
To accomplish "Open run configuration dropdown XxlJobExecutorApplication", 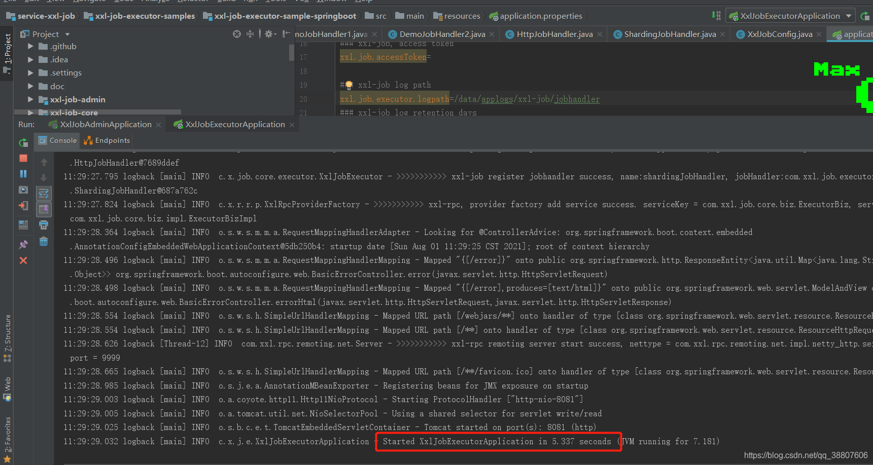I will [790, 16].
